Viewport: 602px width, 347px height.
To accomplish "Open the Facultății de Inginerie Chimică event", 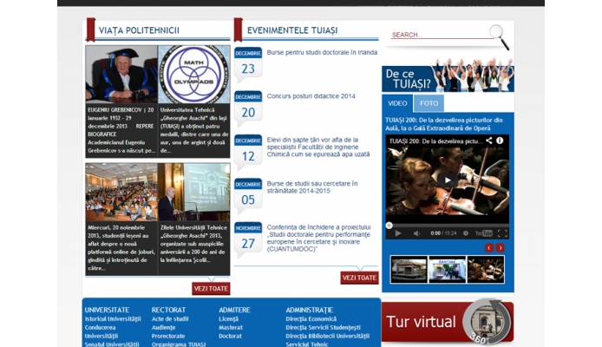I will [x=318, y=147].
